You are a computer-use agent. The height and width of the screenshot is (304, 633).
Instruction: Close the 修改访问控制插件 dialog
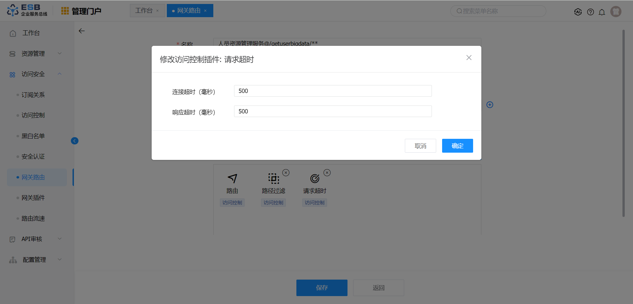coord(469,58)
